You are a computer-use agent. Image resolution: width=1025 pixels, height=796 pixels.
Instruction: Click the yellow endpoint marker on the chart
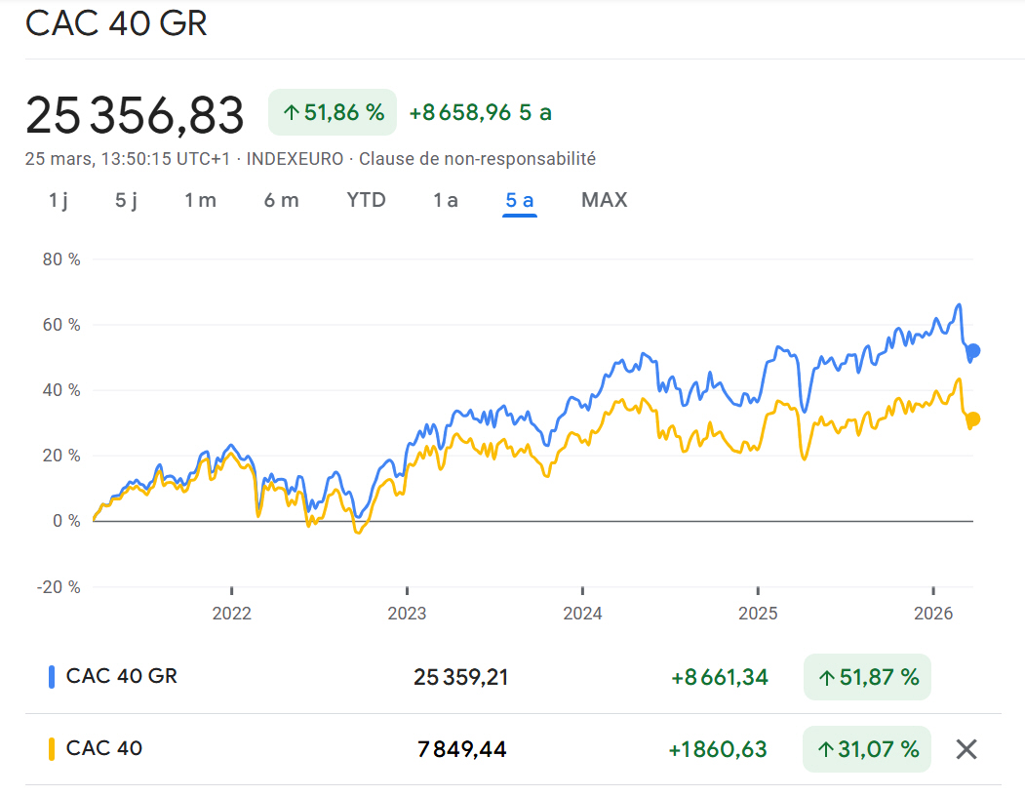(971, 420)
